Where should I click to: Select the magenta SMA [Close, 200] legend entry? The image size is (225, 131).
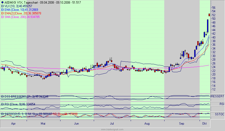click(x=20, y=17)
